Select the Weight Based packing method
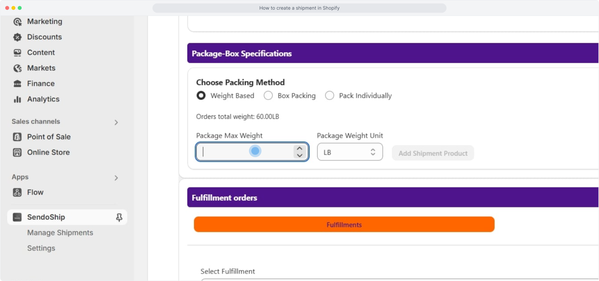 click(201, 96)
